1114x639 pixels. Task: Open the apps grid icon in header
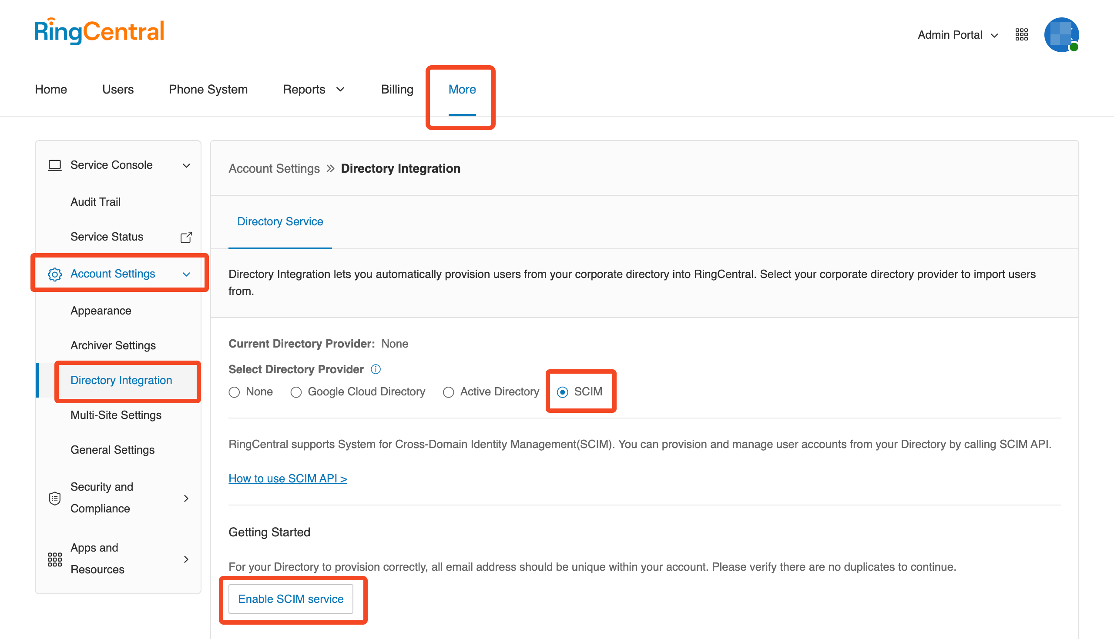(x=1021, y=35)
